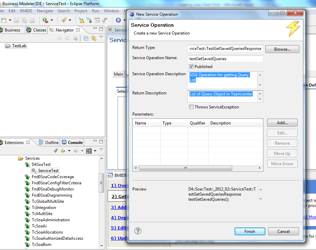Open dropdown beside blue B toolbar icon
The width and height of the screenshot is (316, 250).
124,20
